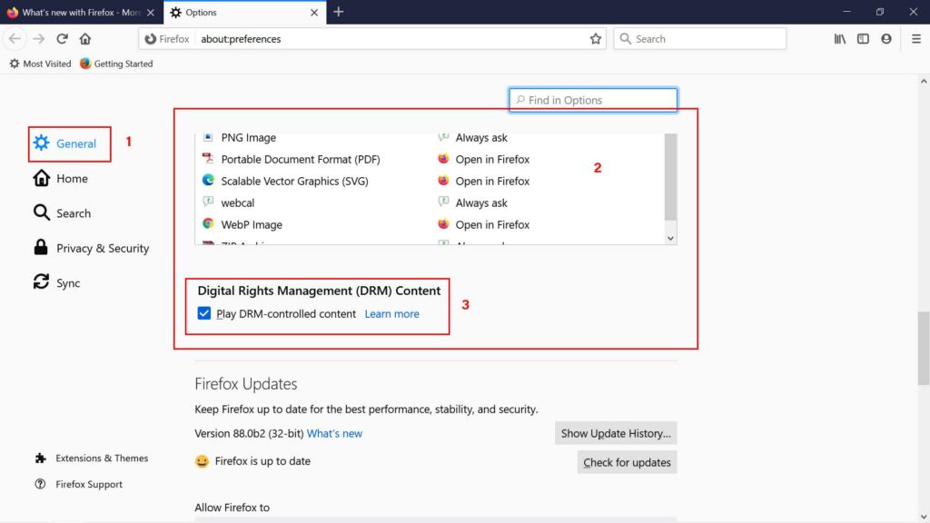Select the webcal content type row
The height and width of the screenshot is (523, 930).
coord(430,202)
